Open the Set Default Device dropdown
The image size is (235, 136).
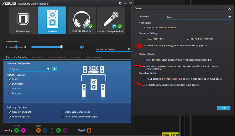[x=113, y=49]
